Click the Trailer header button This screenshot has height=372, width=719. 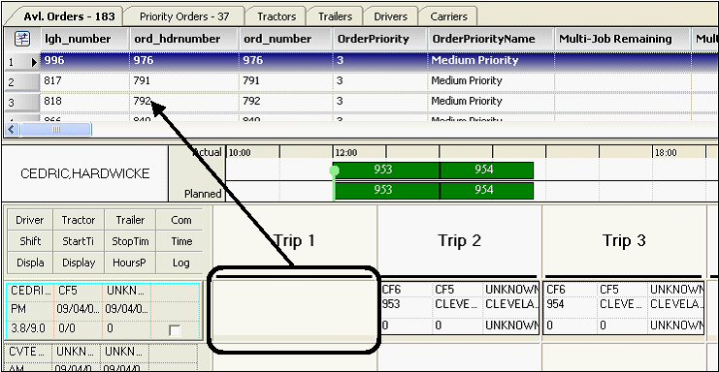coord(130,220)
